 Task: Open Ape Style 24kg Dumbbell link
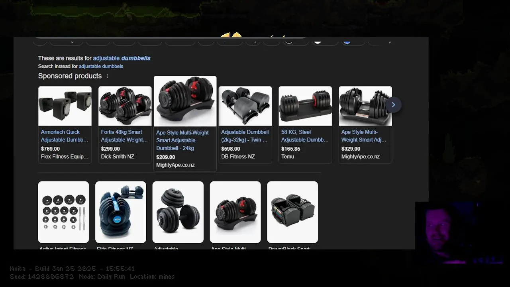182,140
